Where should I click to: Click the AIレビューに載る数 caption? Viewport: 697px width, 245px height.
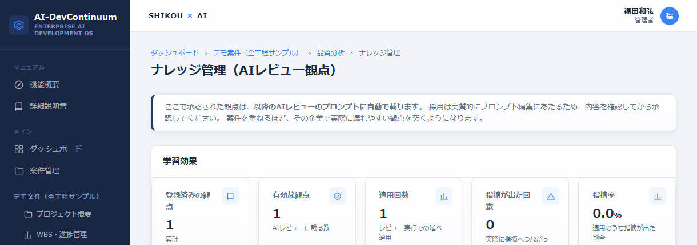point(301,228)
